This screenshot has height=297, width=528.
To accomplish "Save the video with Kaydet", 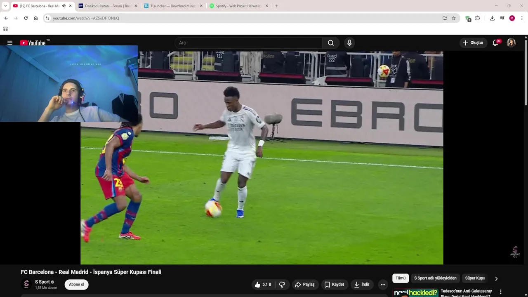I will click(x=334, y=285).
